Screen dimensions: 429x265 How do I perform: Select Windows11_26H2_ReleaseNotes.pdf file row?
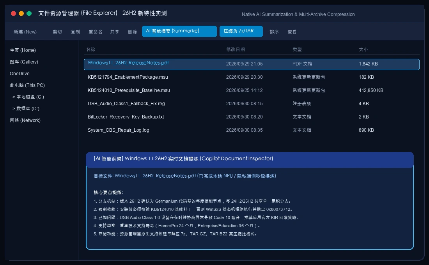(x=252, y=64)
